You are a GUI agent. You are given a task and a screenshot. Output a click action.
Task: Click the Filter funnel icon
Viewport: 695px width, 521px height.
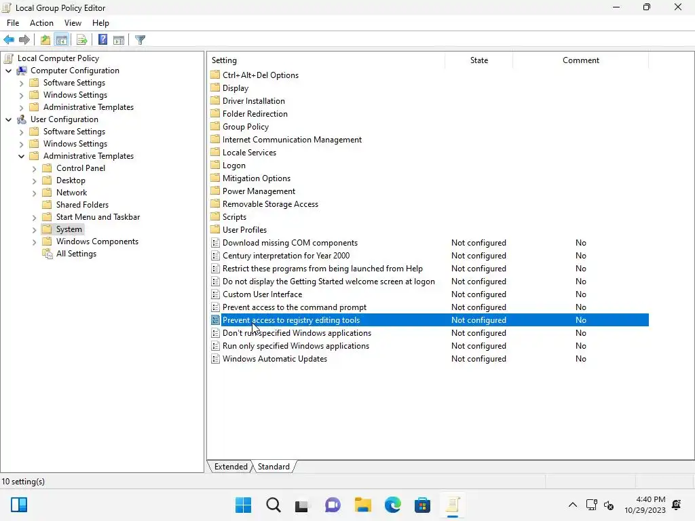(140, 40)
